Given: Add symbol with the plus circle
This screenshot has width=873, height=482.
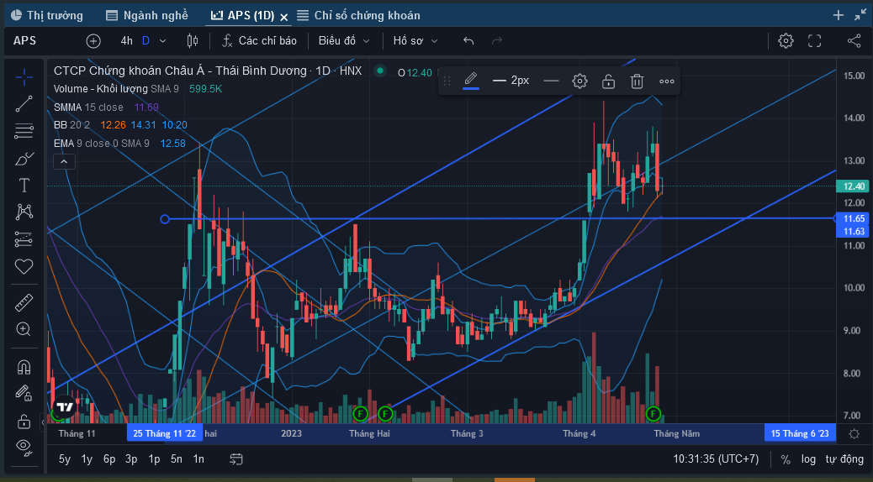Looking at the screenshot, I should coord(93,40).
